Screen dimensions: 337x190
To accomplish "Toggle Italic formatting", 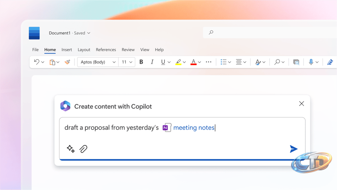I will click(152, 62).
